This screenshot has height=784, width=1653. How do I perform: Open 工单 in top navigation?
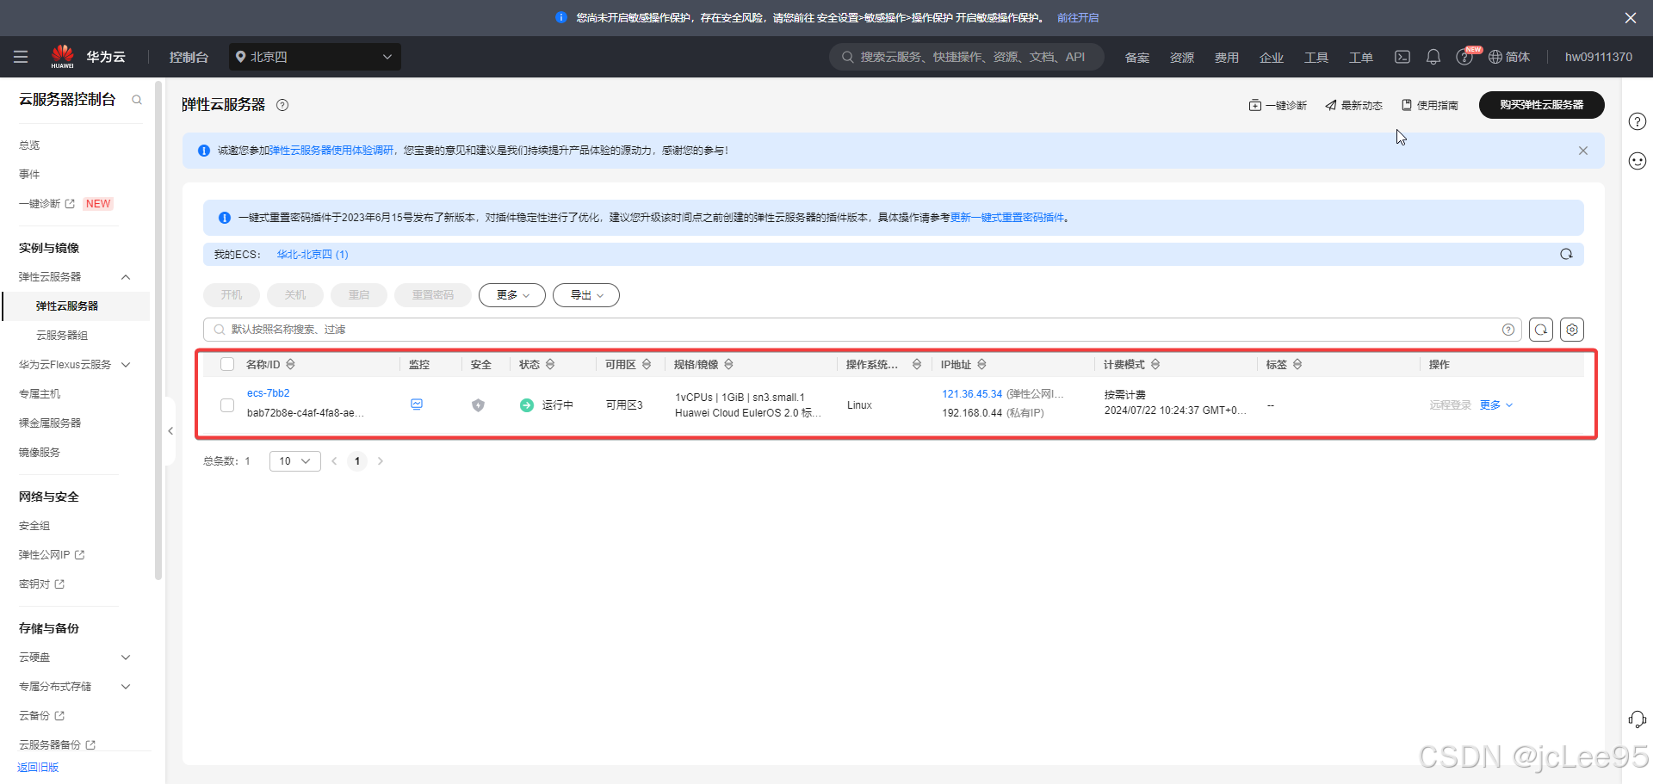[x=1361, y=58]
